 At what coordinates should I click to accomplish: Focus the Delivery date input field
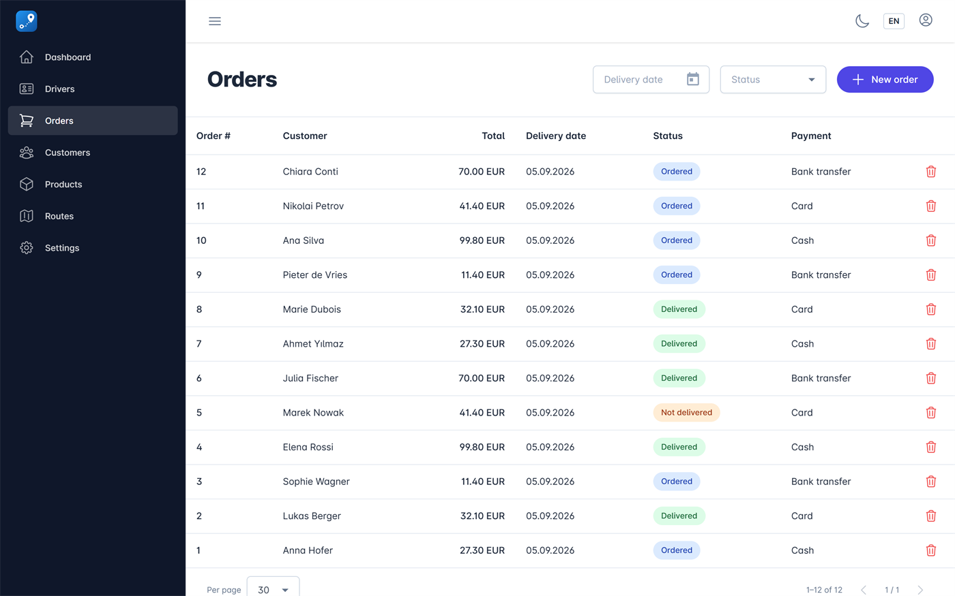coord(651,80)
